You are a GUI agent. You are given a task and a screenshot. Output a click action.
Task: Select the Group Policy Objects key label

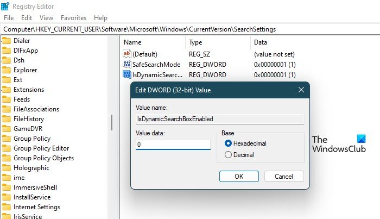(43, 158)
